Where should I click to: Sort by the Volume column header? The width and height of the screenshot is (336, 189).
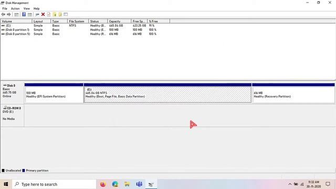(16, 21)
